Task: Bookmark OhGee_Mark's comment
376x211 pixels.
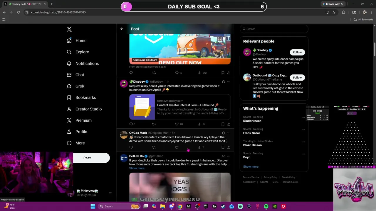Action: tap(223, 147)
